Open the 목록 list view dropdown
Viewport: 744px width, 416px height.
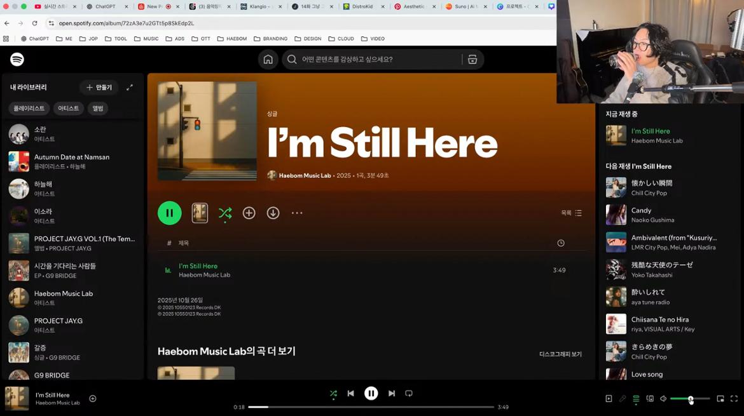(x=571, y=213)
